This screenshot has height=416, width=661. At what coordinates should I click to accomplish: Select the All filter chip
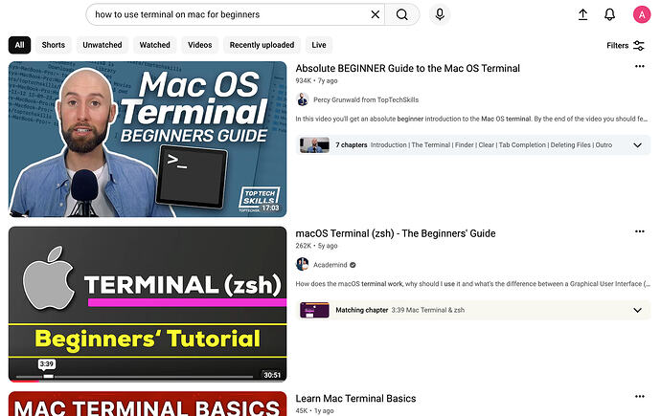pos(19,45)
